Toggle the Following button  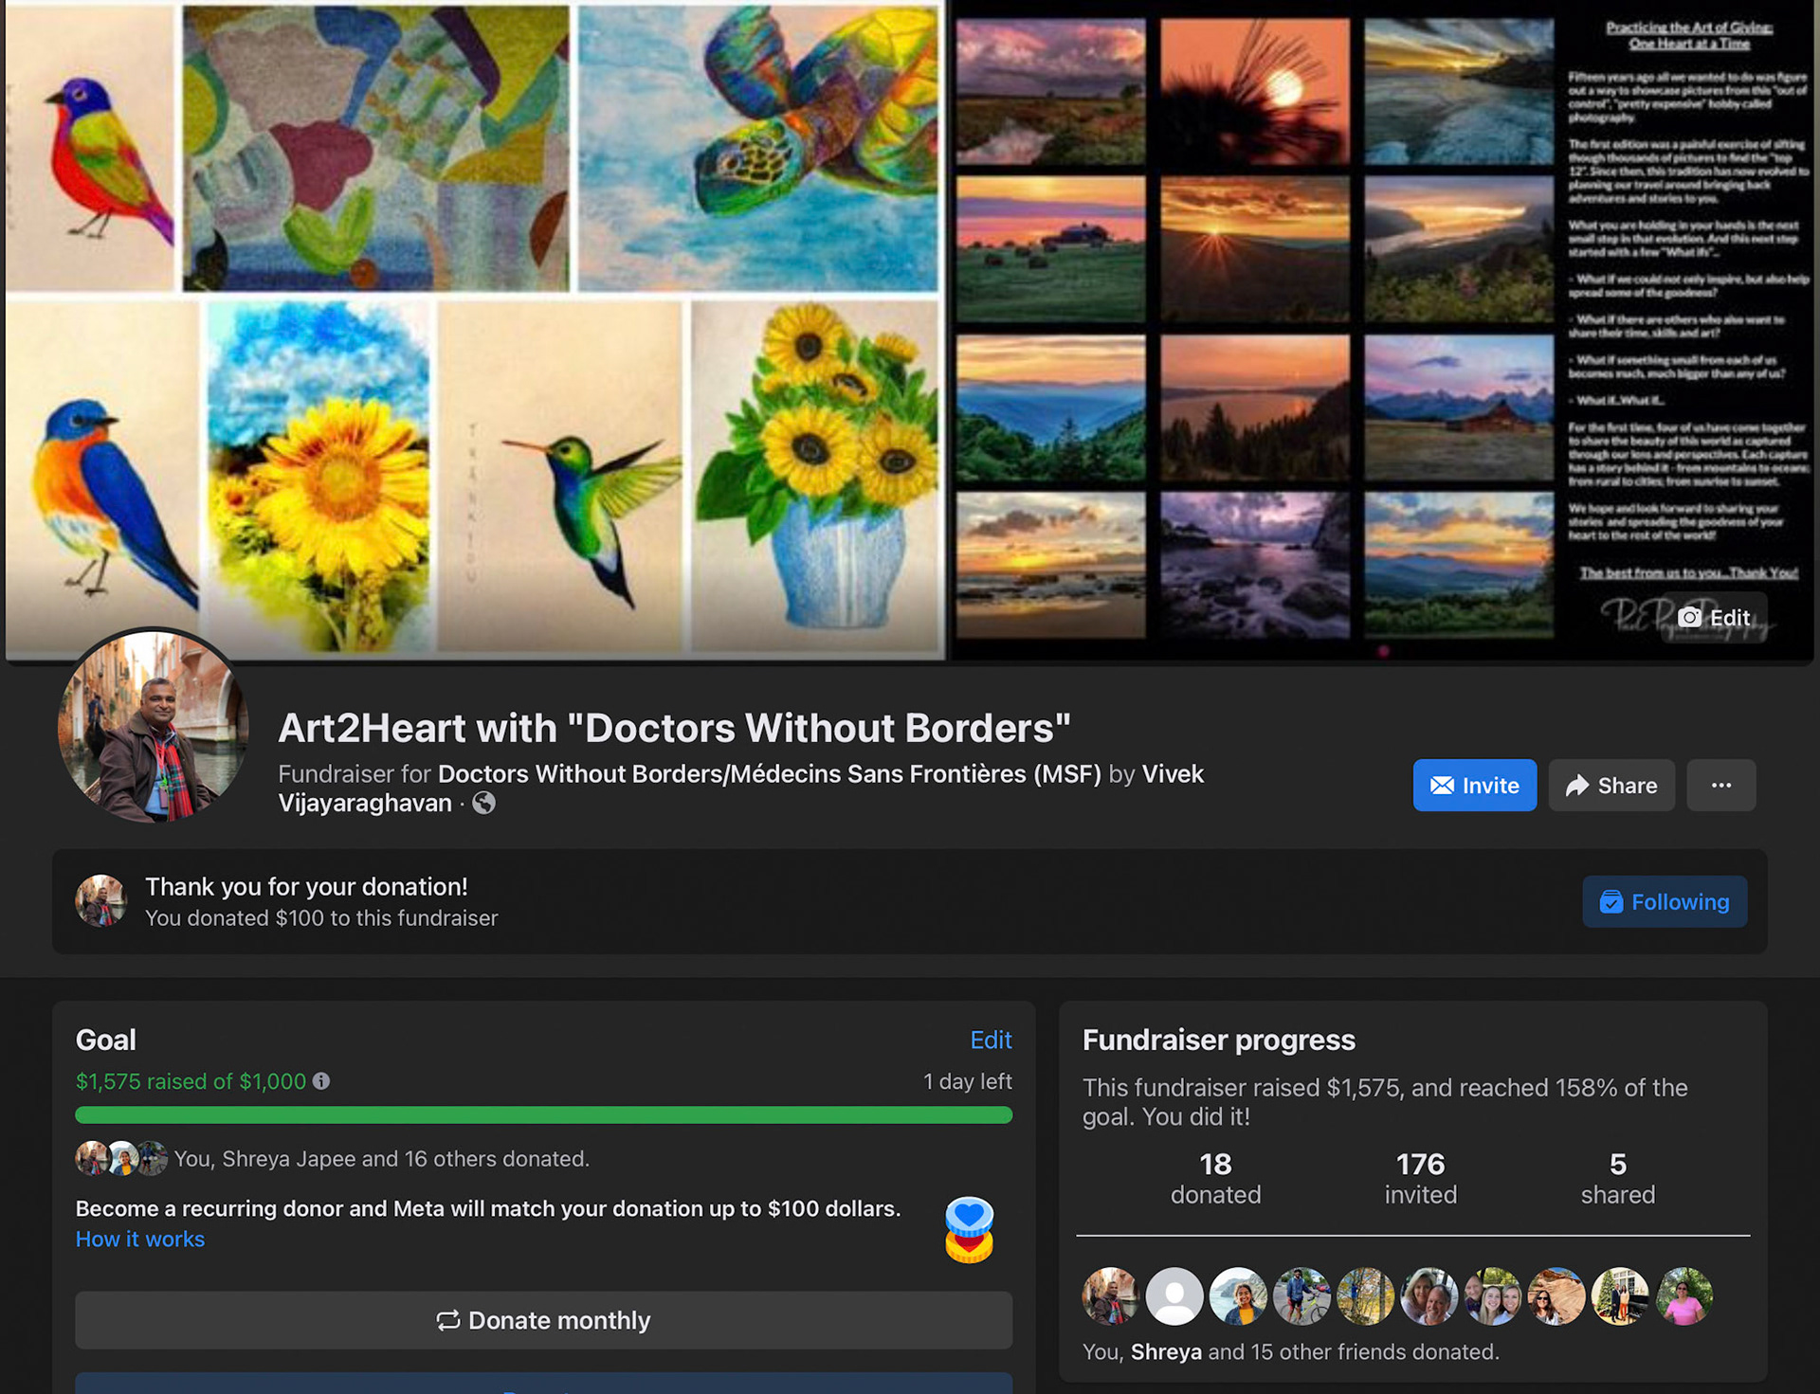pos(1664,901)
